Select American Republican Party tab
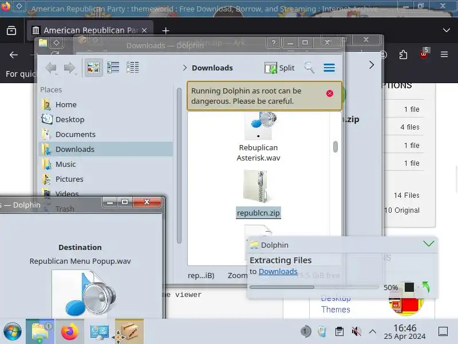458x344 pixels. pos(90,30)
